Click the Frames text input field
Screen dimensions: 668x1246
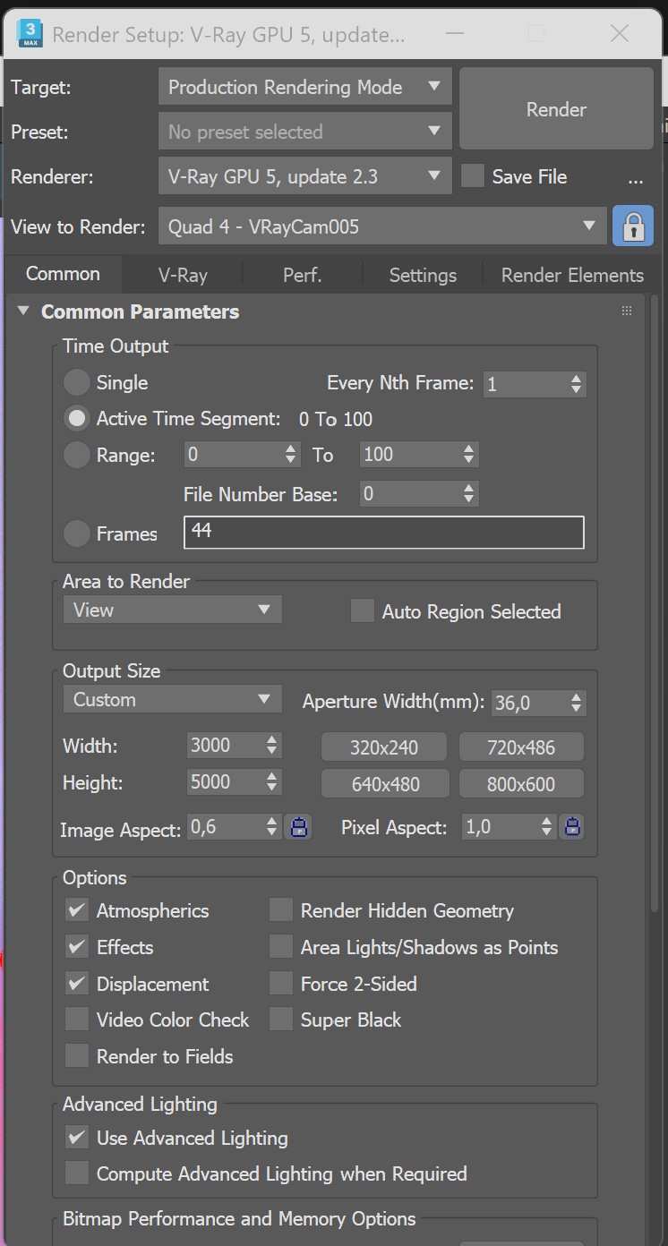tap(383, 533)
